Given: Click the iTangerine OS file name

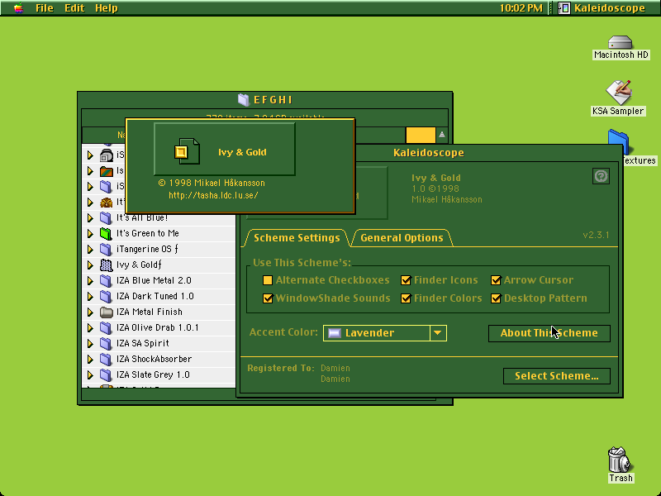Looking at the screenshot, I should pos(147,250).
